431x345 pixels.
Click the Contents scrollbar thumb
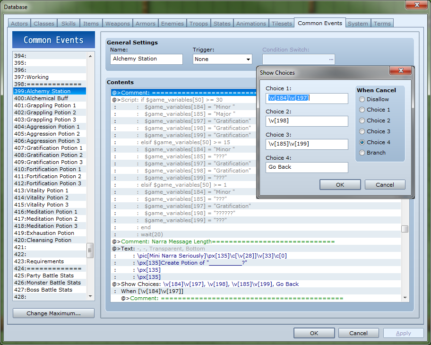click(x=405, y=229)
